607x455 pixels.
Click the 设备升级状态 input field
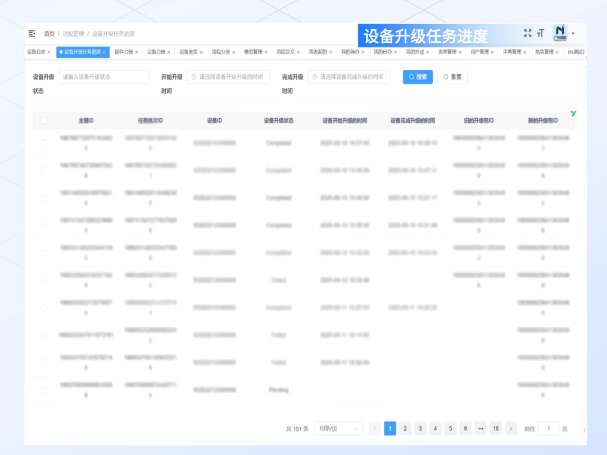pos(104,76)
